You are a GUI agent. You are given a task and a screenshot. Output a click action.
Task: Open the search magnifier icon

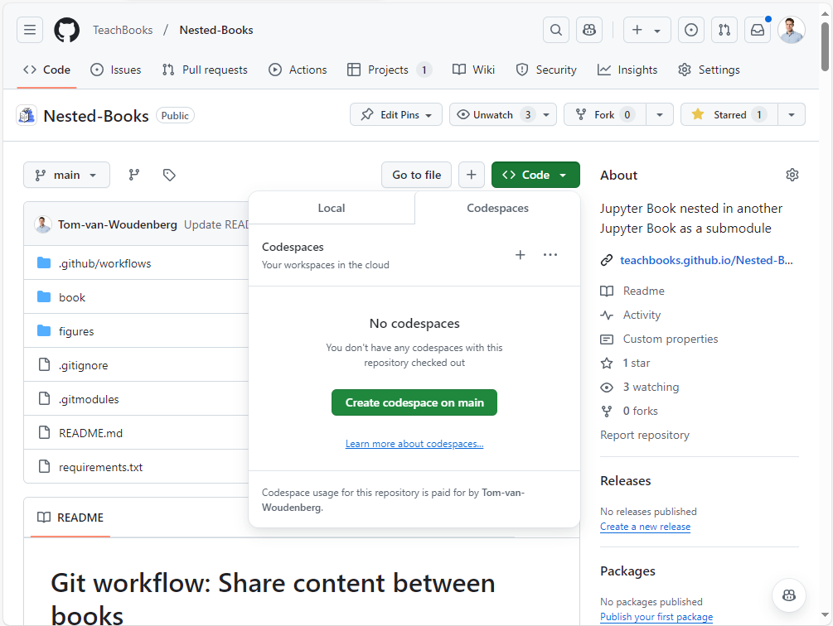(556, 30)
